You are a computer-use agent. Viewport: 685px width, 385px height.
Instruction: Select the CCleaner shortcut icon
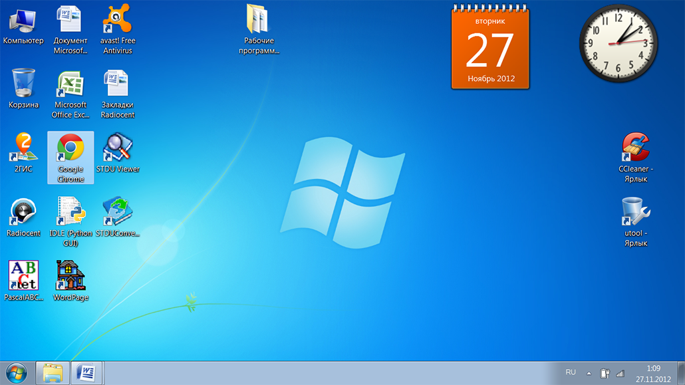point(636,158)
